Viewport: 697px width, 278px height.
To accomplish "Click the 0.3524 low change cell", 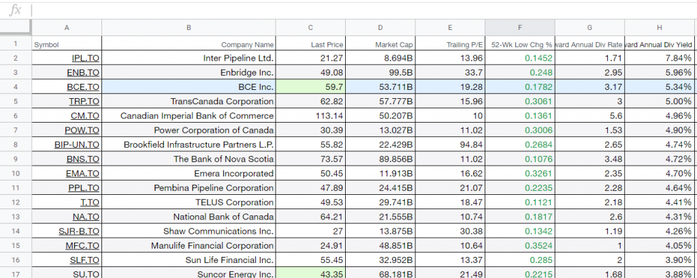I will click(520, 245).
